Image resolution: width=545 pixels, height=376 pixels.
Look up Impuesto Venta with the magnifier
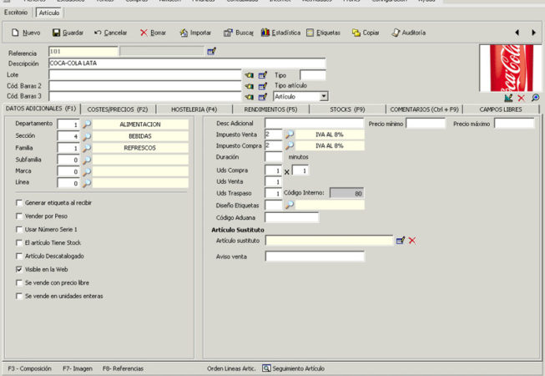point(289,135)
